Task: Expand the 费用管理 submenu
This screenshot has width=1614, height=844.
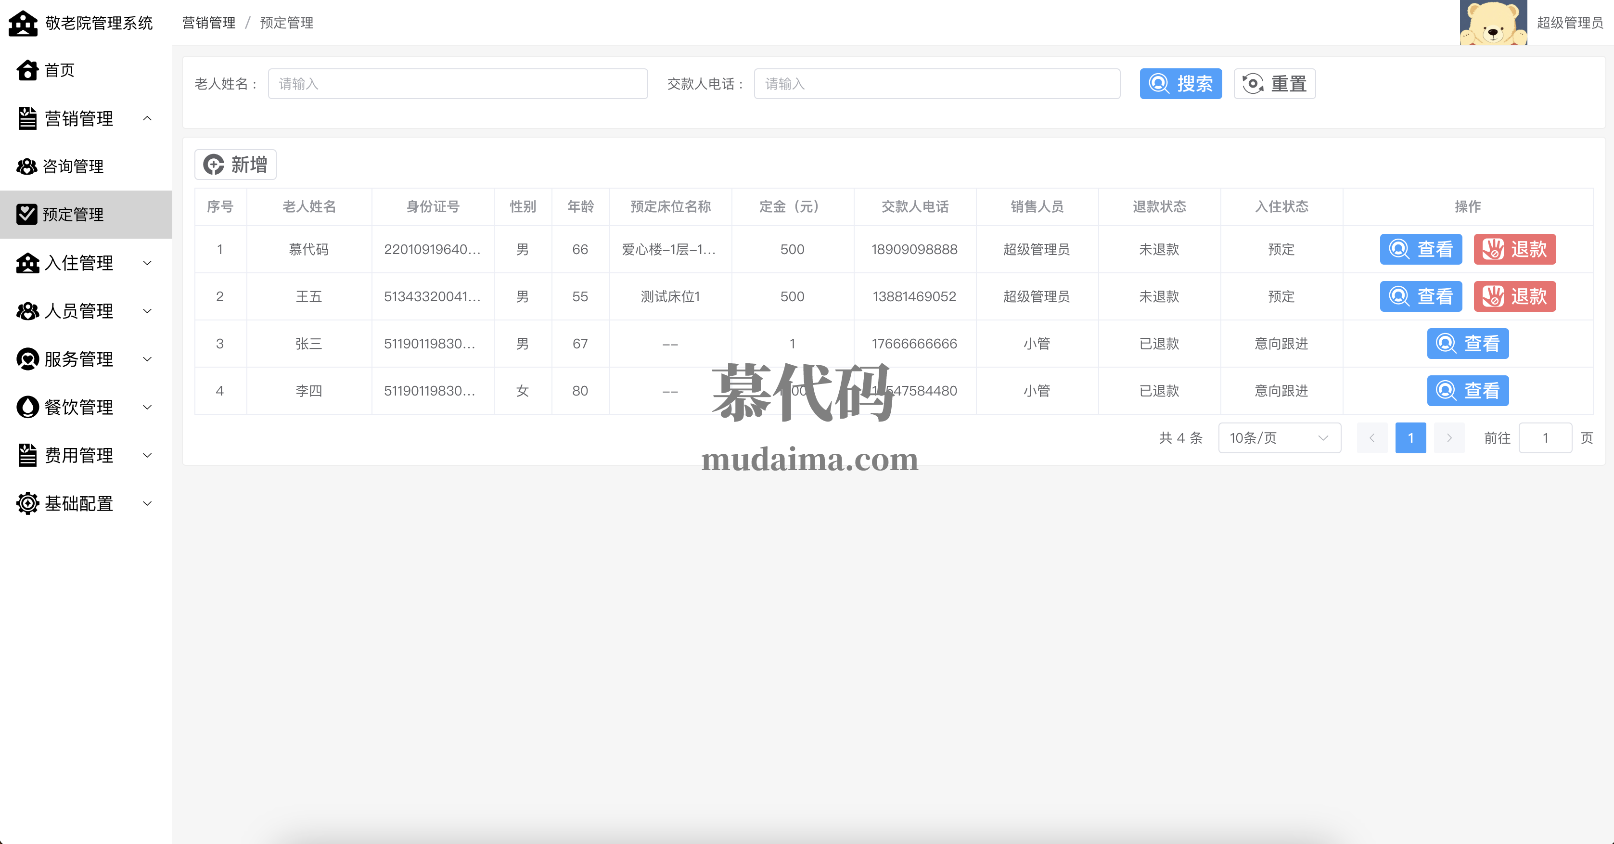Action: 147,455
